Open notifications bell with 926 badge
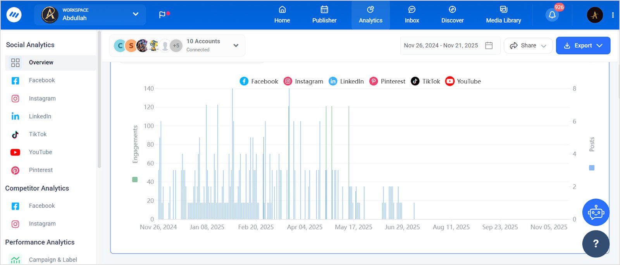The image size is (620, 265). point(552,15)
